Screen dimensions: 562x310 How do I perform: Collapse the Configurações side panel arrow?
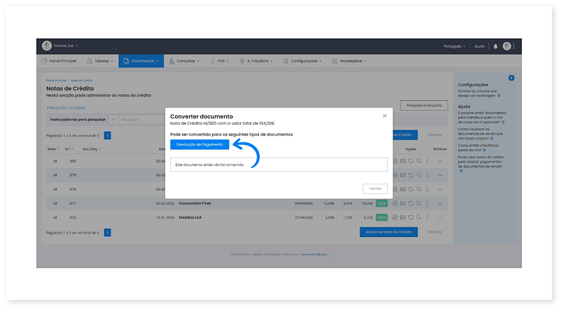[511, 77]
